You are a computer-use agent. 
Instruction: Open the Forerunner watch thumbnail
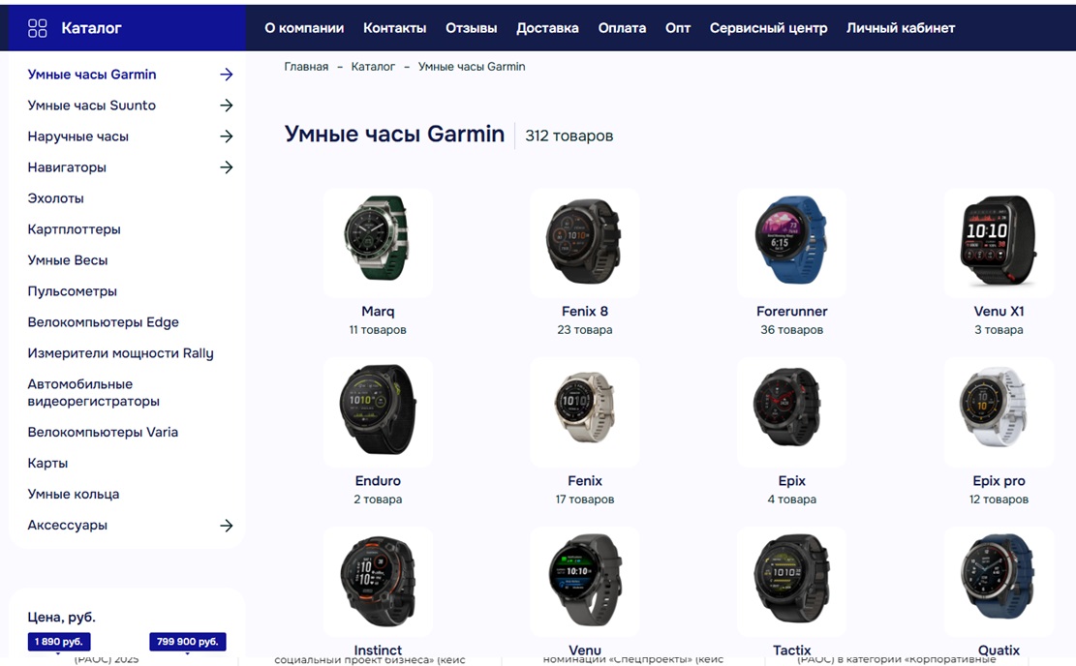coord(791,243)
